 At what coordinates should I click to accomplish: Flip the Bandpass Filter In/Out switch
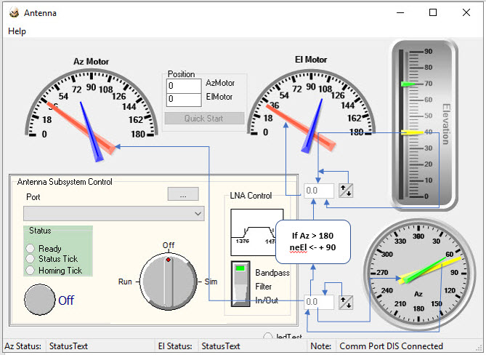point(241,283)
